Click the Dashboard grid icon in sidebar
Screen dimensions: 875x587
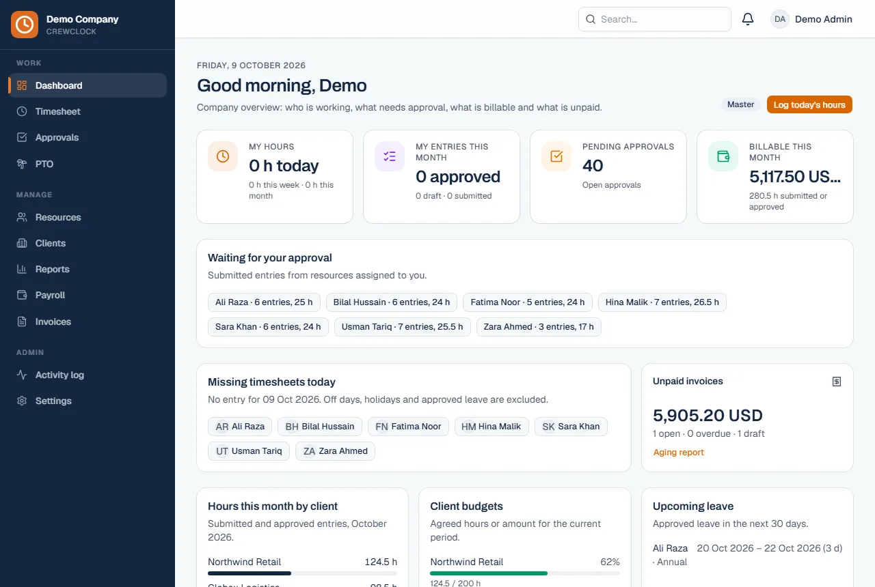[22, 85]
